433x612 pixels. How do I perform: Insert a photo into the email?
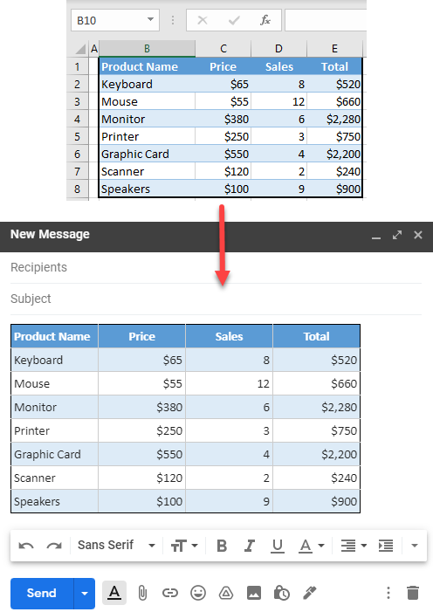click(254, 594)
